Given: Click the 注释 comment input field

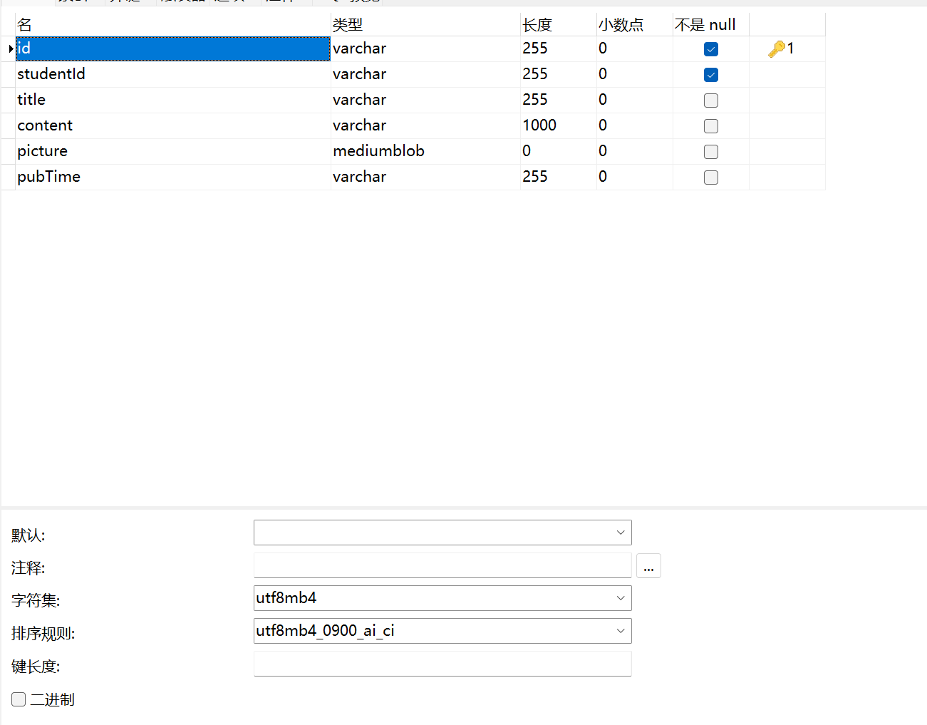Looking at the screenshot, I should click(442, 565).
